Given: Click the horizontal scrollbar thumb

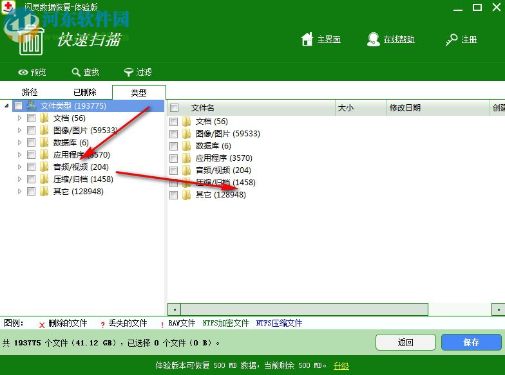Looking at the screenshot, I should pyautogui.click(x=304, y=309).
